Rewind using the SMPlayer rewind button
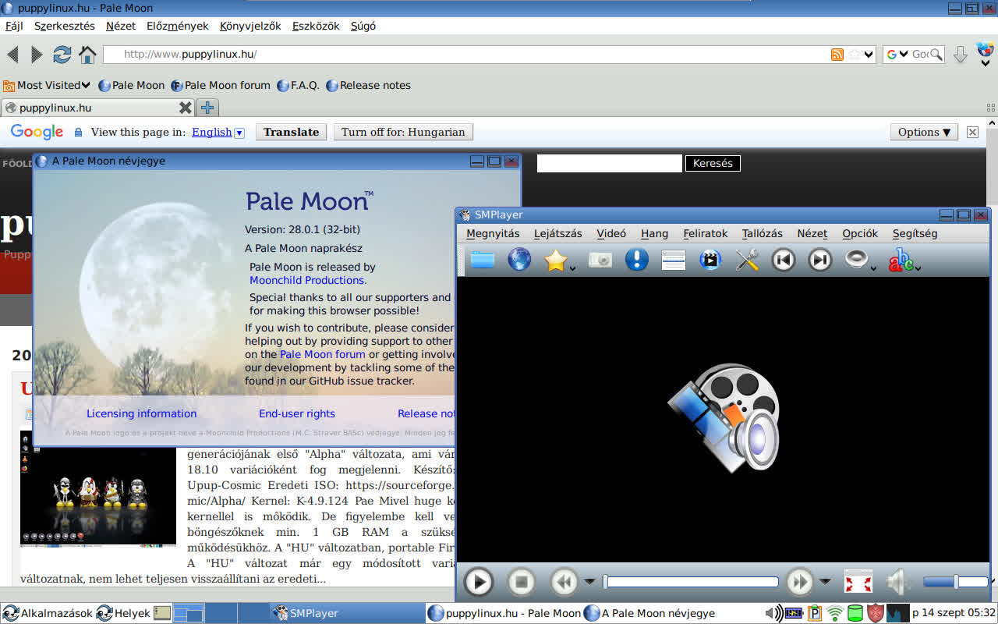This screenshot has width=998, height=624. 564,582
